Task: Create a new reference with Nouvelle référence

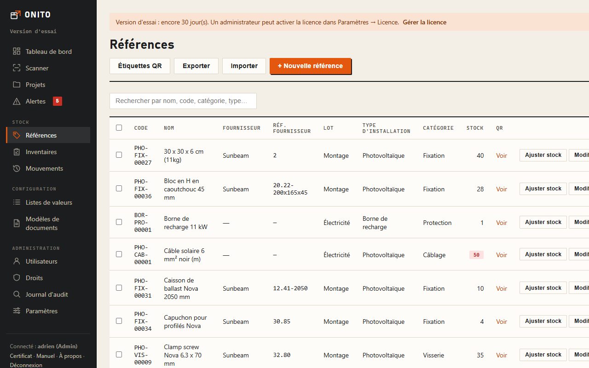Action: pos(310,66)
